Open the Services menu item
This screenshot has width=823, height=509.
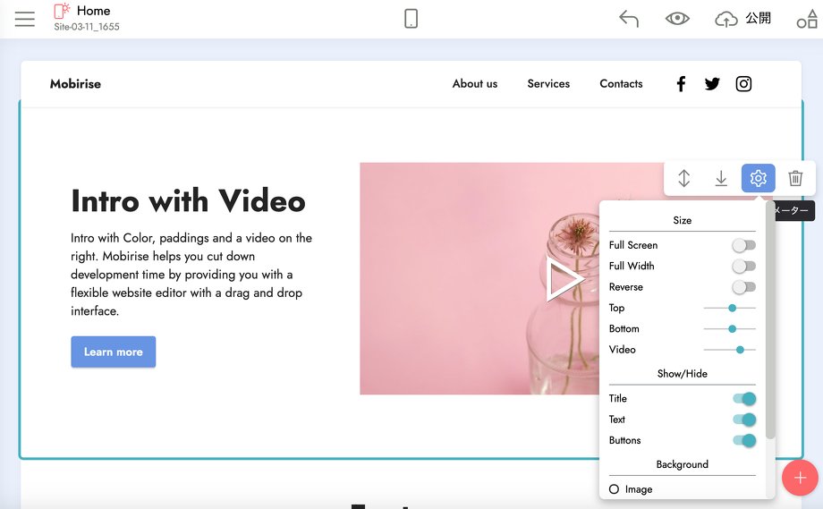[x=548, y=84]
